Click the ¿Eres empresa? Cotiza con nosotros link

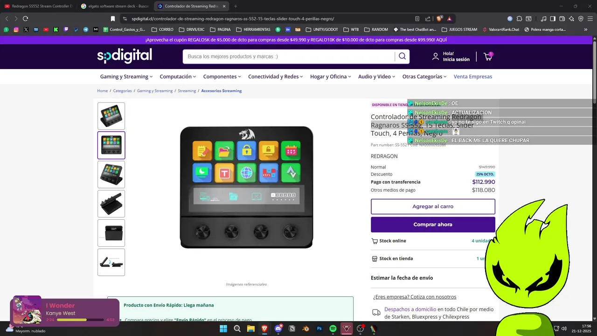click(x=415, y=297)
